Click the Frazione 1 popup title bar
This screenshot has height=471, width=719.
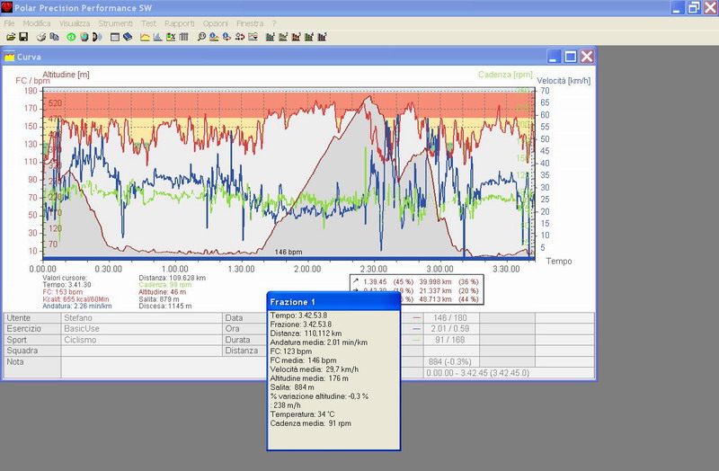pyautogui.click(x=333, y=301)
